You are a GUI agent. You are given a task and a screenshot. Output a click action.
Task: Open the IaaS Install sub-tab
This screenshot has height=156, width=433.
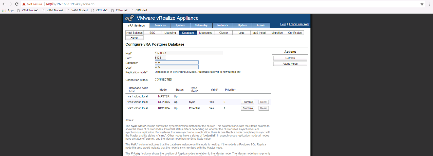[x=259, y=33]
